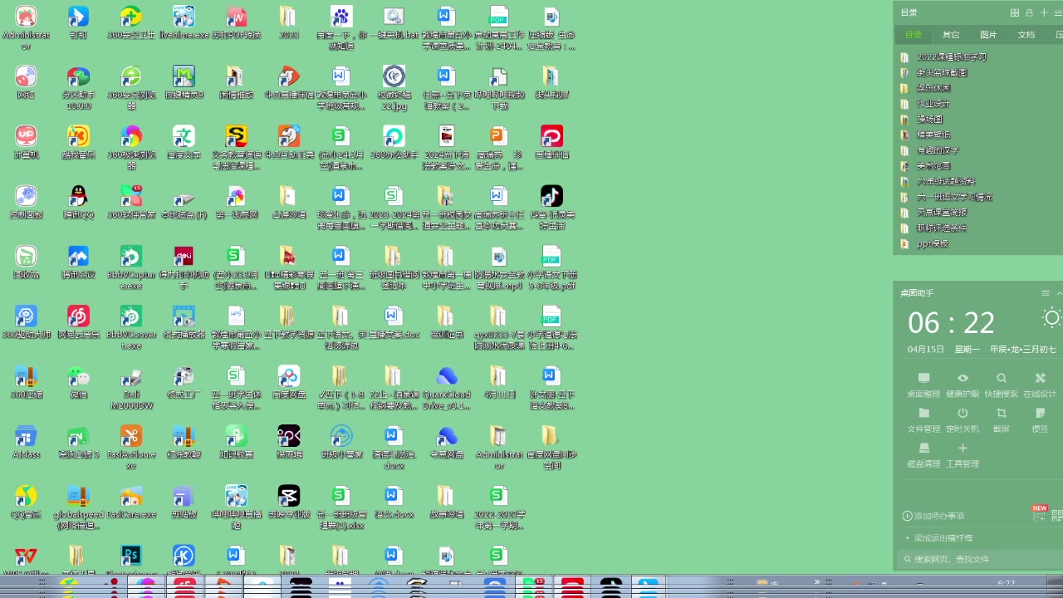Viewport: 1063px width, 598px height.
Task: Launch 微信 (WeChat)
Action: 78,381
